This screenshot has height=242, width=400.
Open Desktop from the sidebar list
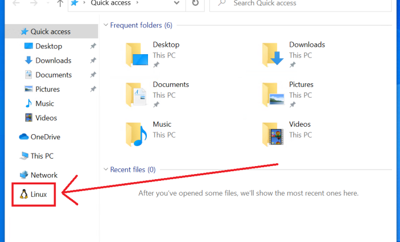click(49, 46)
